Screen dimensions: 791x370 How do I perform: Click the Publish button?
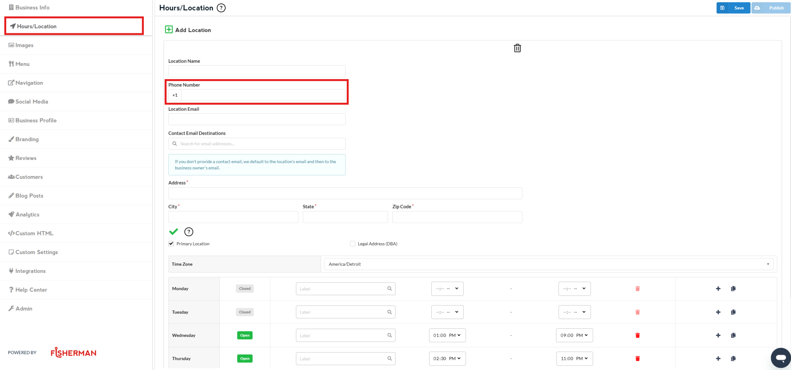[770, 8]
